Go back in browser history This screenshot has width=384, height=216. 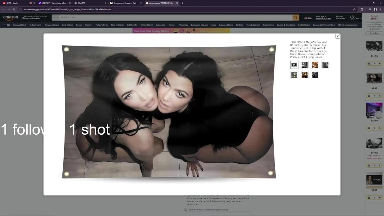[3, 9]
